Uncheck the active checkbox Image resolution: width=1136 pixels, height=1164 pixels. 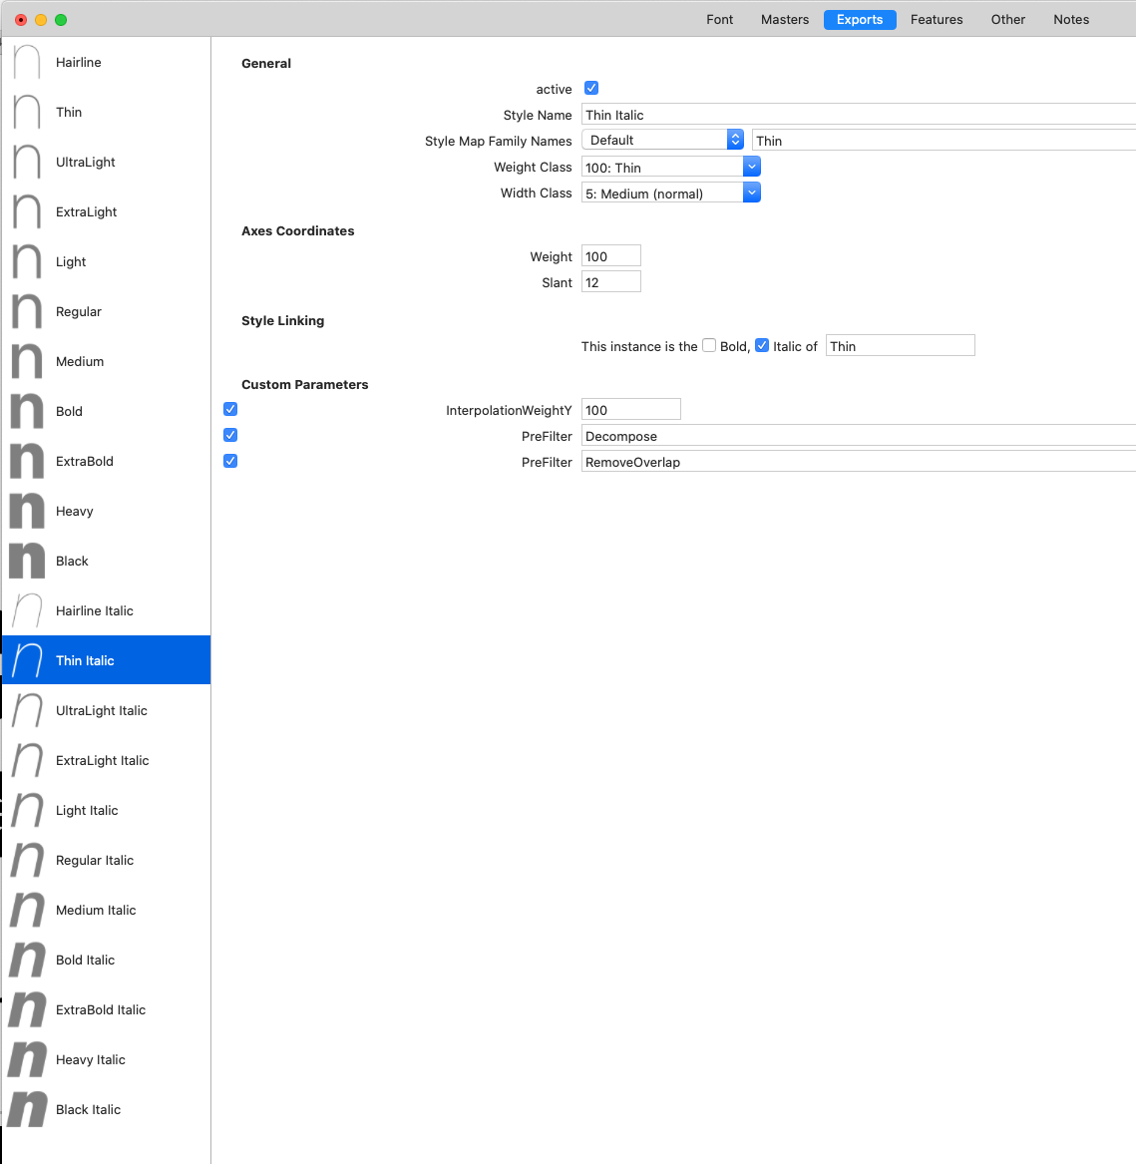[591, 89]
